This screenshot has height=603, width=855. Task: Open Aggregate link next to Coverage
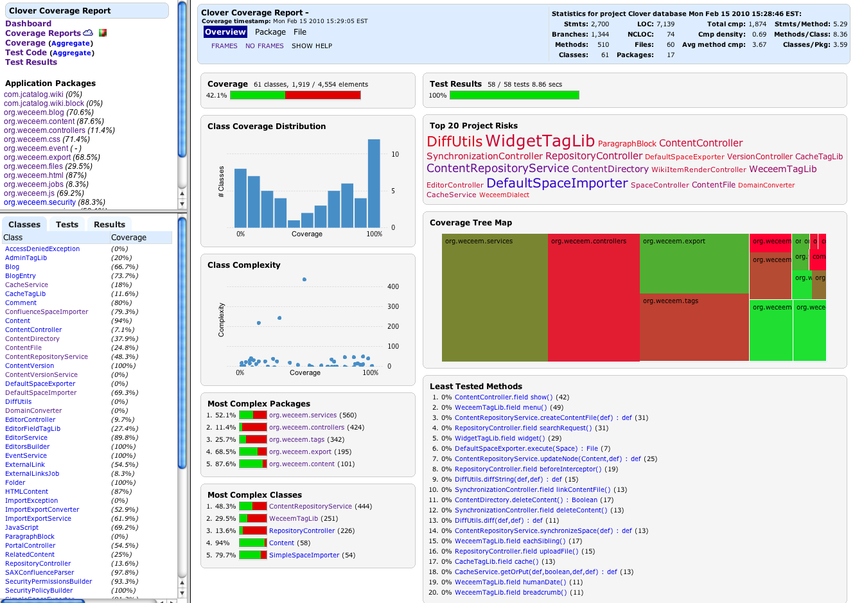click(71, 44)
